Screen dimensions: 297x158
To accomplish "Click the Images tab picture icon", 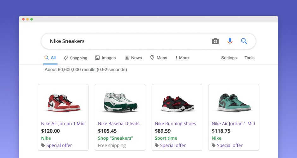I will (97, 58).
